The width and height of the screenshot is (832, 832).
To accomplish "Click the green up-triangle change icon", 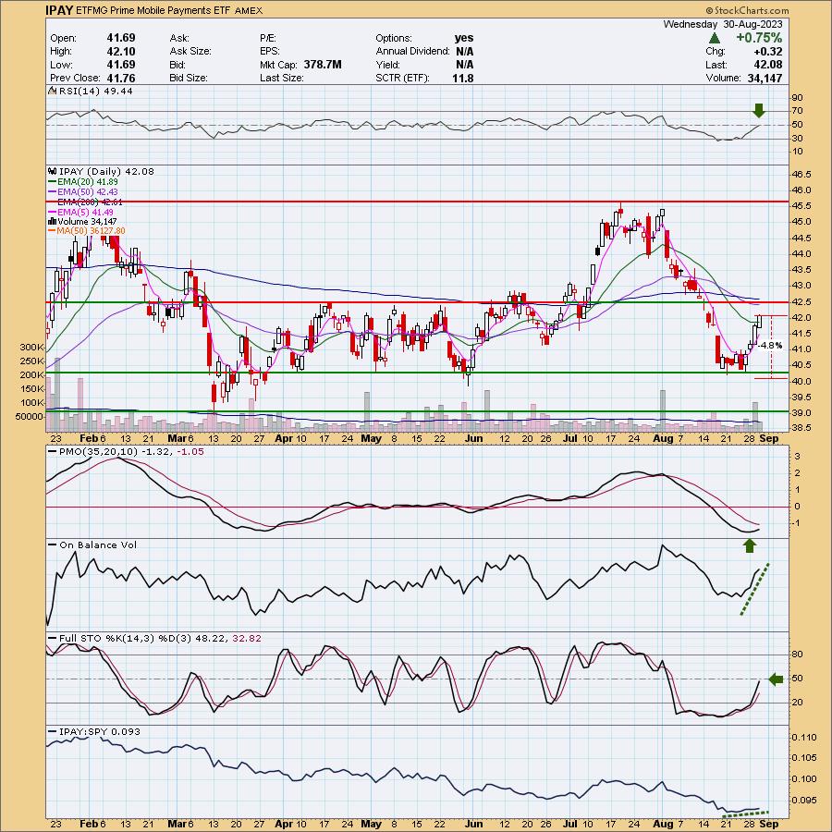I will 715,38.
